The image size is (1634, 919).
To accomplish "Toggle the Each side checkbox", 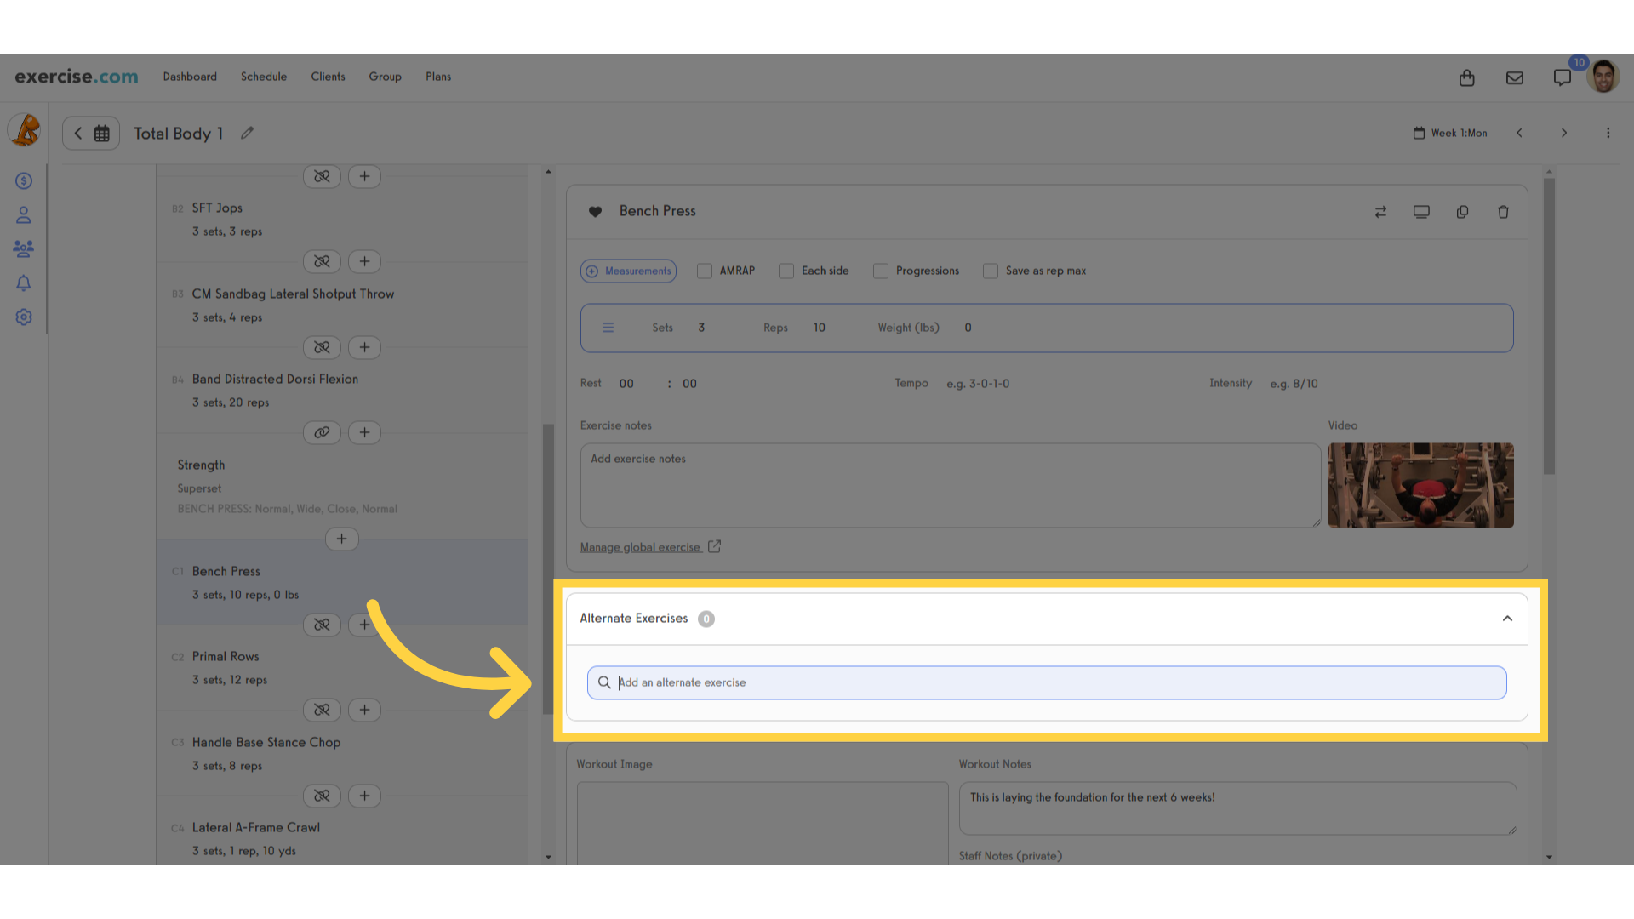I will click(x=786, y=271).
